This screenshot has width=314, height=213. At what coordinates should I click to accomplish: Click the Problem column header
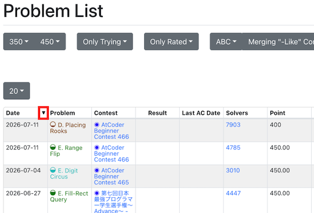(62, 113)
